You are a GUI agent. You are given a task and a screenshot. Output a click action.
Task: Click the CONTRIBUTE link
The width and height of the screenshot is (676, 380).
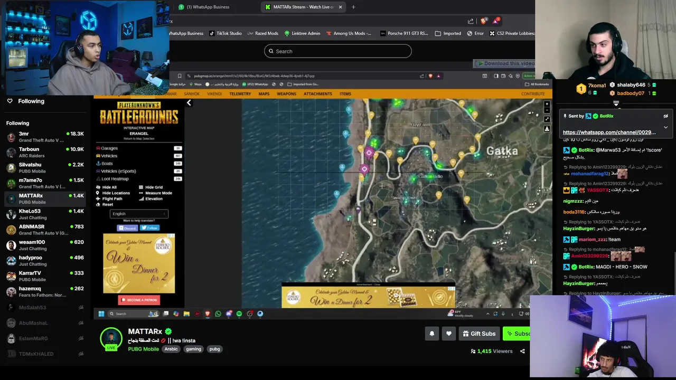(533, 94)
